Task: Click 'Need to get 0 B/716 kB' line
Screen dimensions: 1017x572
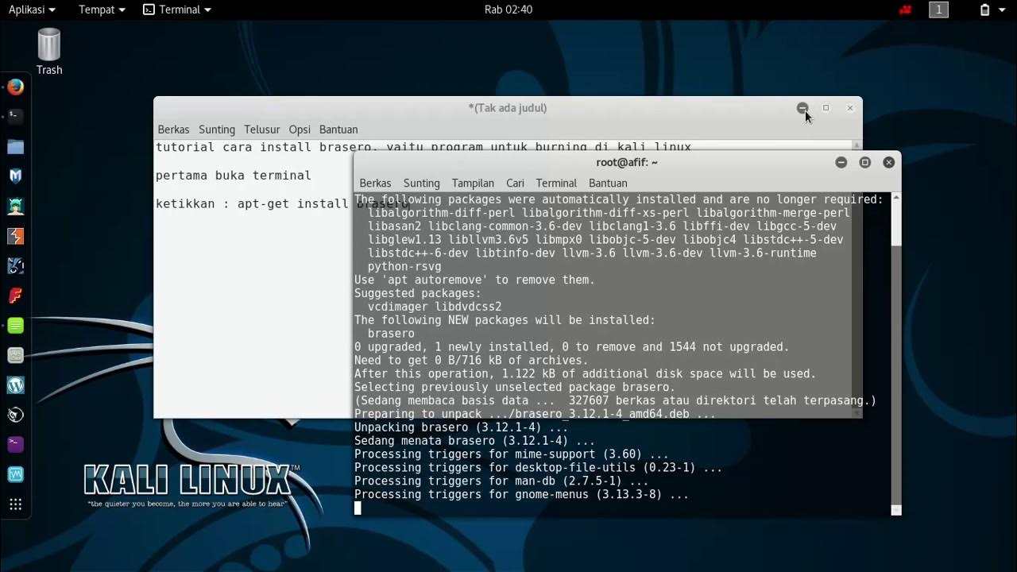Action: (x=471, y=361)
